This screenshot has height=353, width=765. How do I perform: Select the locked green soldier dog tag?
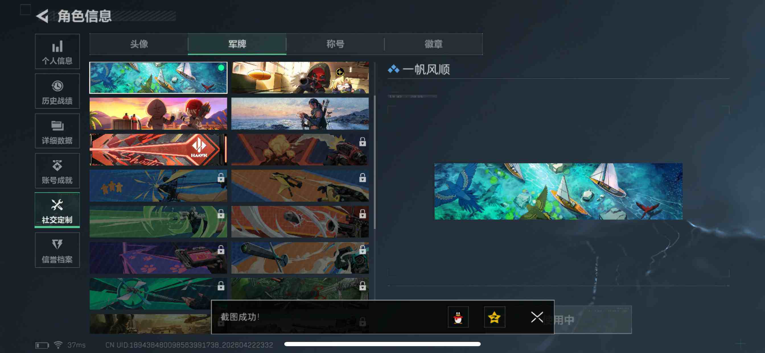click(x=158, y=222)
